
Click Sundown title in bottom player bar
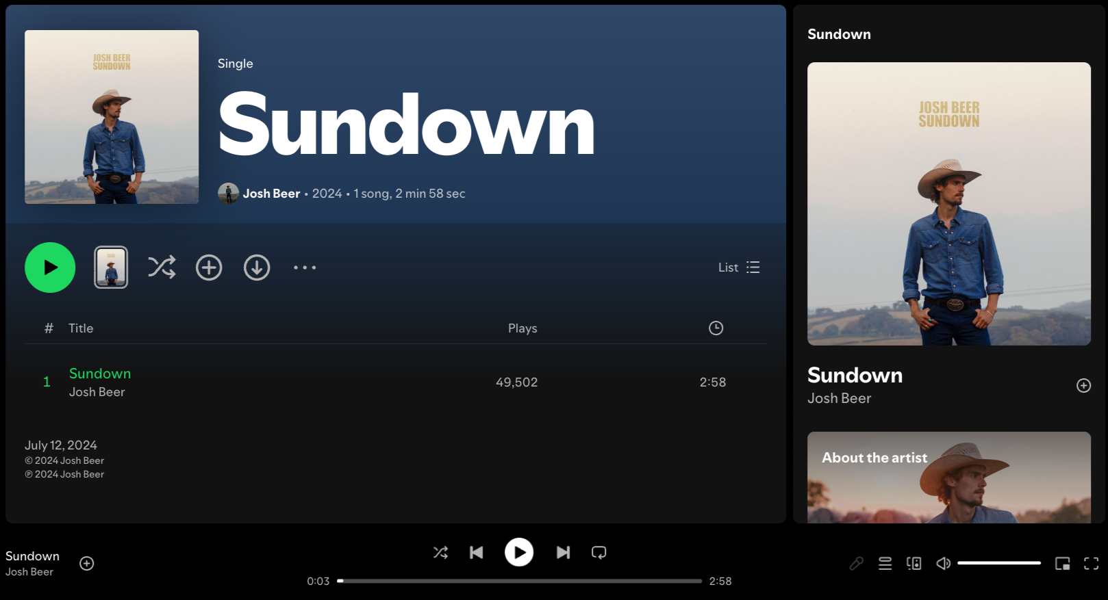tap(32, 556)
